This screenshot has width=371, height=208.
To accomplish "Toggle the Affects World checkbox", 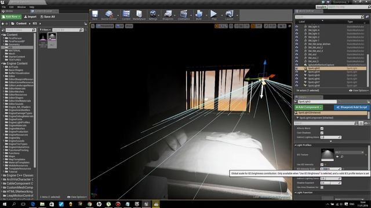I will (x=322, y=128).
